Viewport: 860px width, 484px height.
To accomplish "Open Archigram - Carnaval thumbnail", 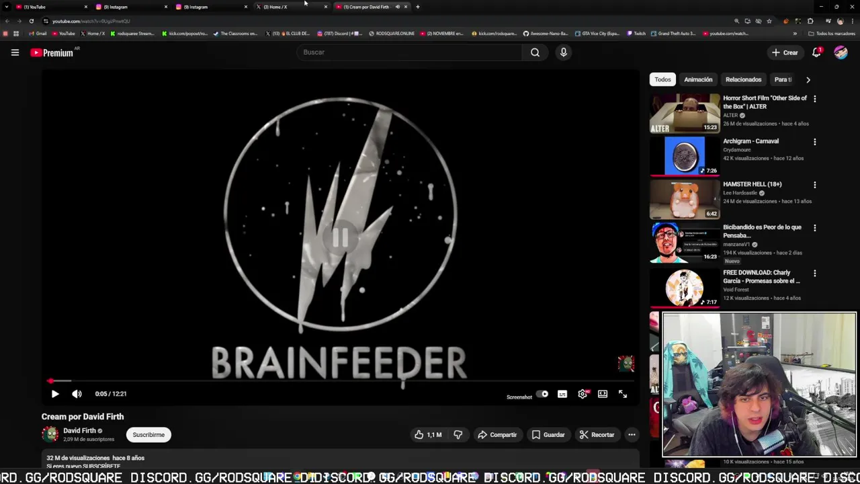I will 685,156.
